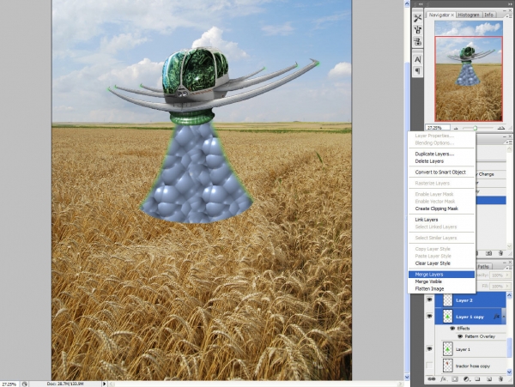Choose Flatten Image from the context menu
The width and height of the screenshot is (515, 387).
coord(441,289)
